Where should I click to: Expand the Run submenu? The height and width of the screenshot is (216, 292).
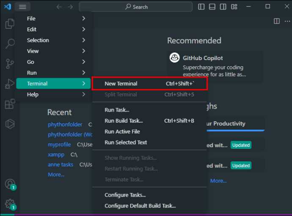tap(53, 73)
